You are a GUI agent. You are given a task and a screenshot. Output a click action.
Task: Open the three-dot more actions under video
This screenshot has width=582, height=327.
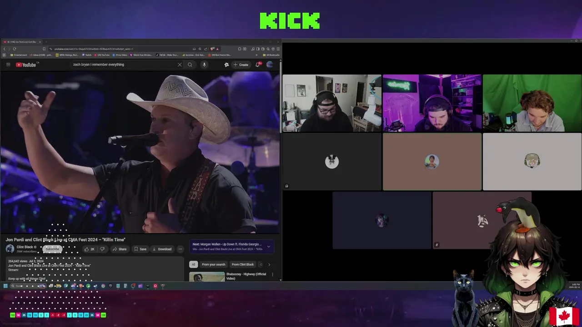pos(180,249)
